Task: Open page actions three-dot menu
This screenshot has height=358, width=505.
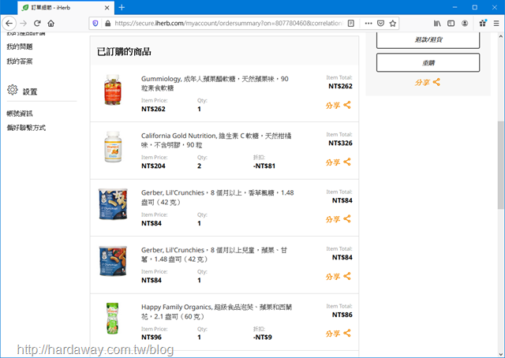Action: pos(368,23)
